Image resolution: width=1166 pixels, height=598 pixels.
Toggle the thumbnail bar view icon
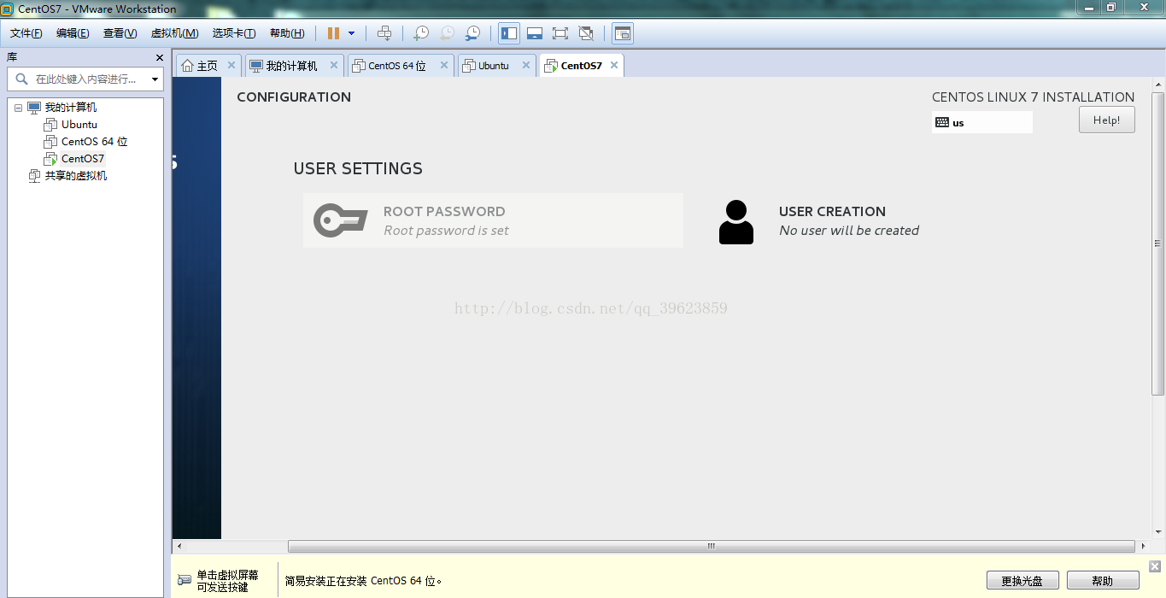(x=535, y=33)
